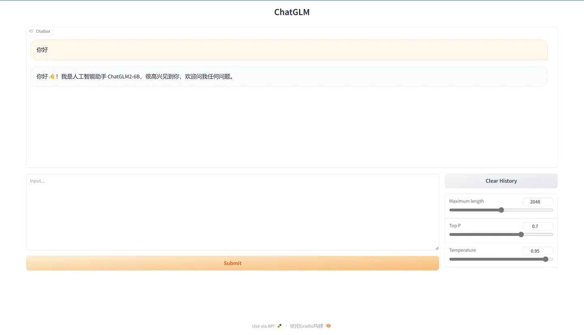
Task: Click the Maximum length value box 2048
Action: pyautogui.click(x=537, y=202)
